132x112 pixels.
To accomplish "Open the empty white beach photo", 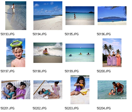I will 48,16.
